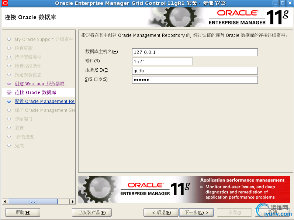This screenshot has width=294, height=220.
Task: Click the database hostname input field
Action: [x=195, y=52]
